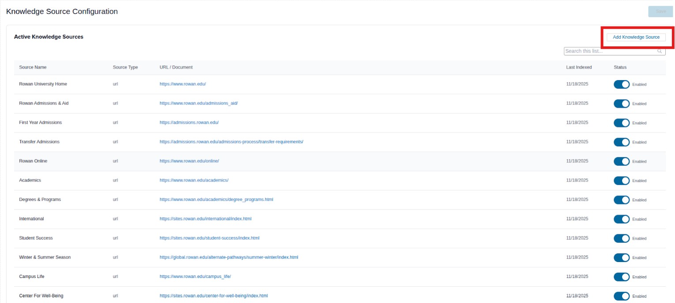The height and width of the screenshot is (303, 675).
Task: Disable the Center For Well-Being source
Action: click(x=622, y=296)
